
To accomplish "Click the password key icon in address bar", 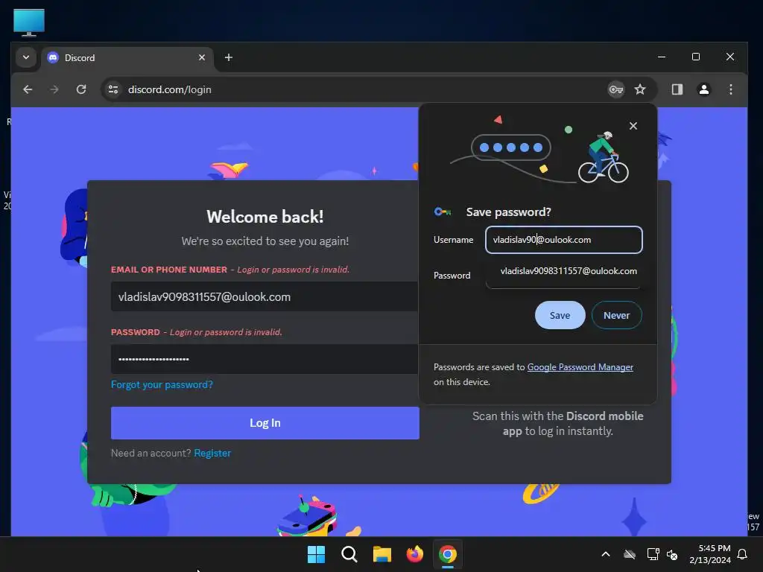I will [x=616, y=89].
